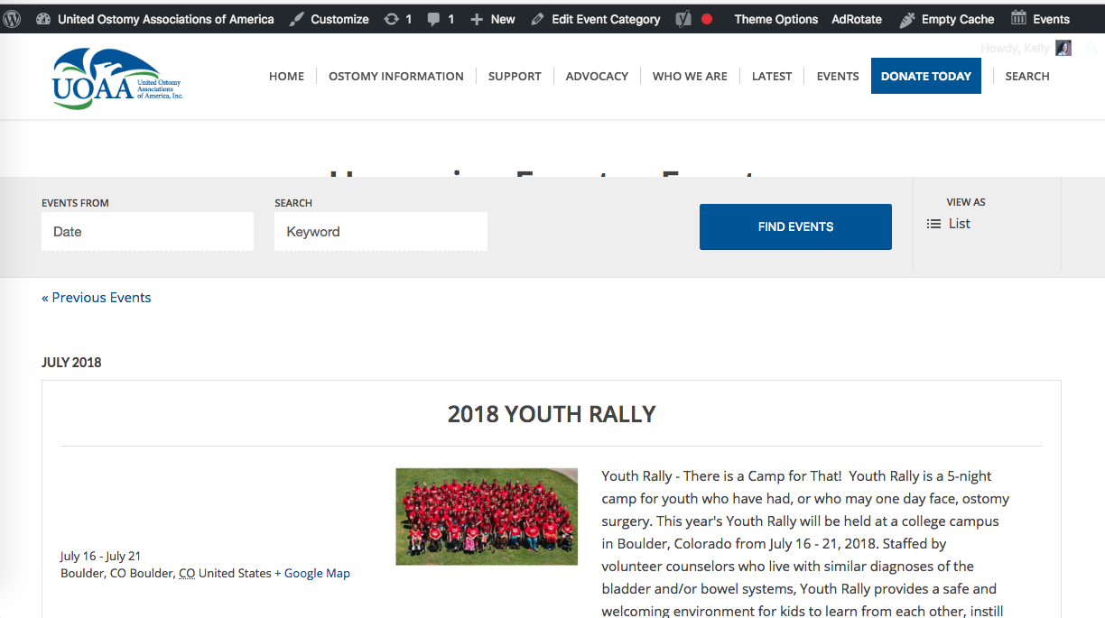
Task: Open the Who We Are menu
Action: (x=690, y=77)
